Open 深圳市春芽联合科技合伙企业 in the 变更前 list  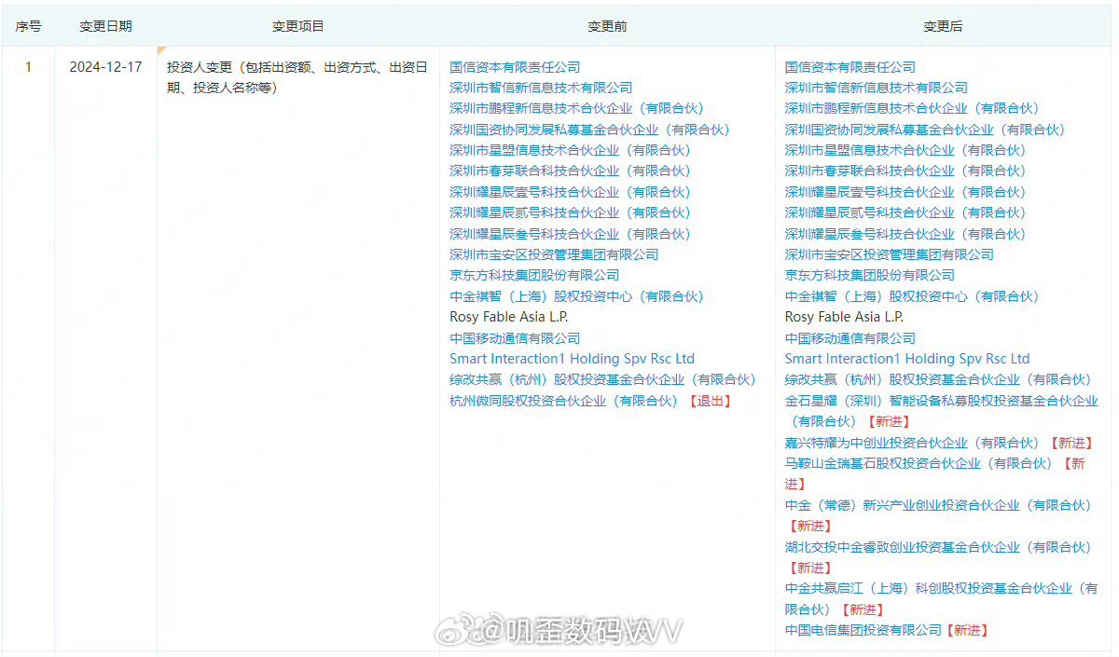570,171
